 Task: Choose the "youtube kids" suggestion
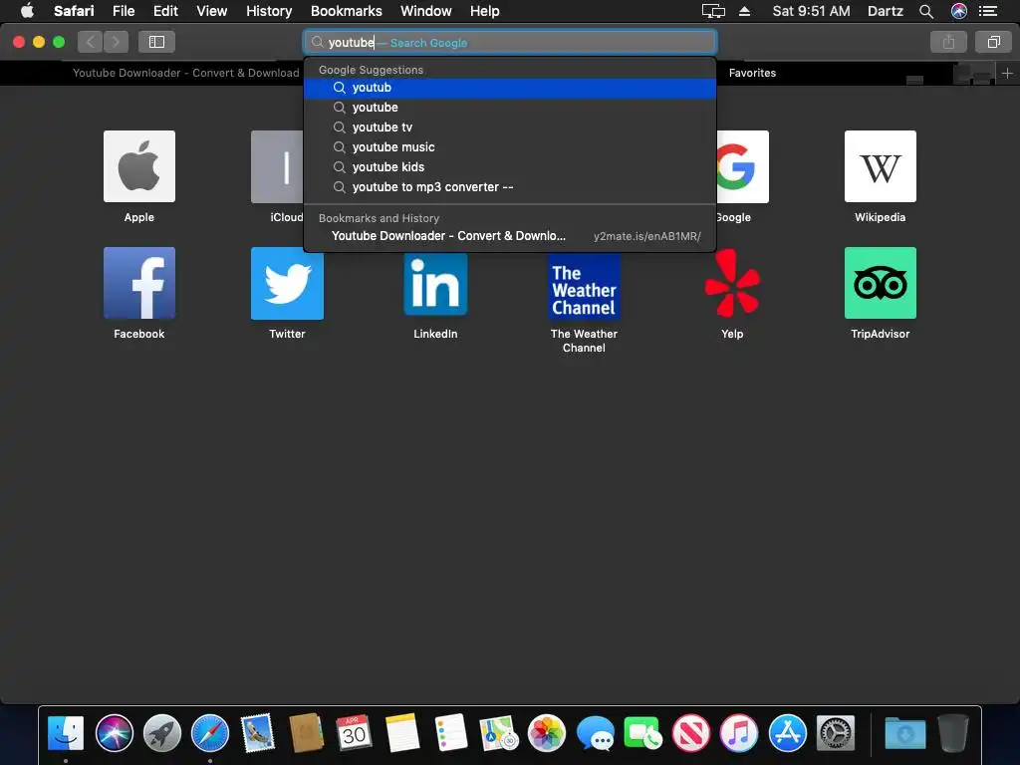pos(510,167)
